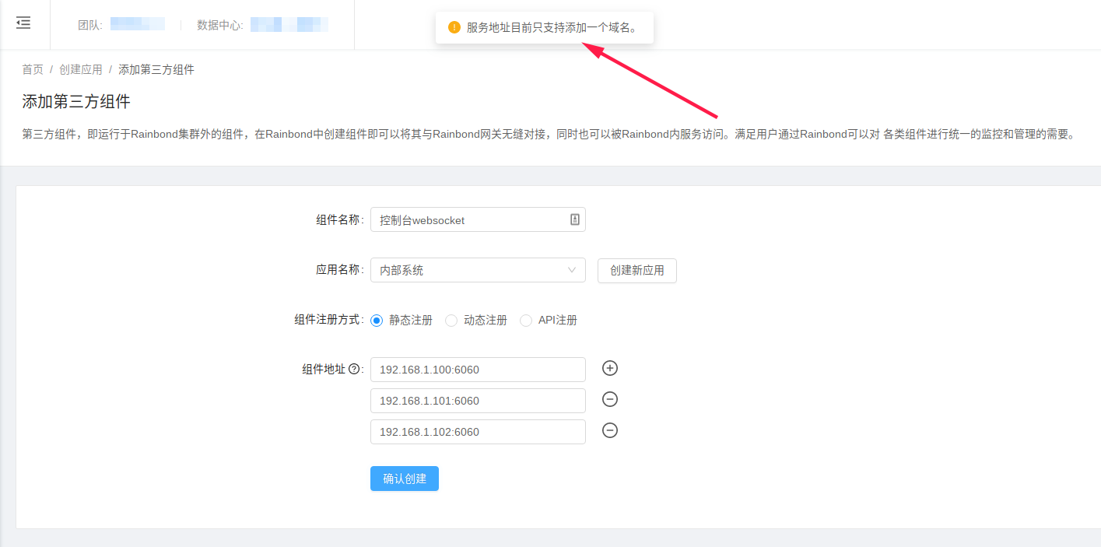The height and width of the screenshot is (547, 1101).
Task: Click the 添加第三方组件 page heading
Action: 76,101
